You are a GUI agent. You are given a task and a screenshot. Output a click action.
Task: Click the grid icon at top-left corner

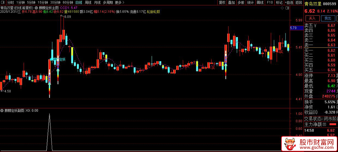pos(3,3)
